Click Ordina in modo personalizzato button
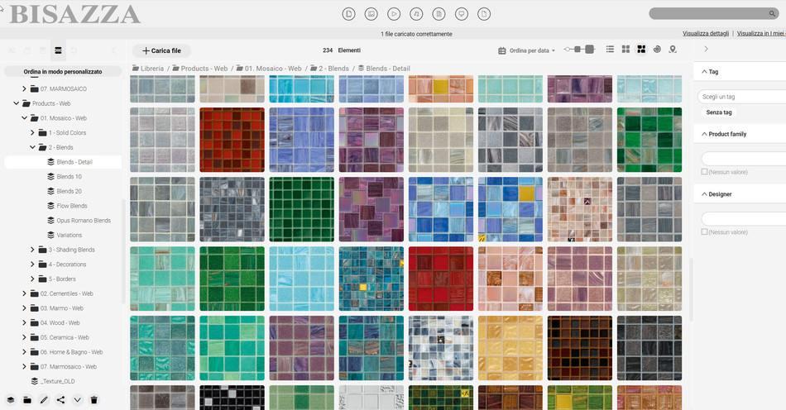 (63, 72)
